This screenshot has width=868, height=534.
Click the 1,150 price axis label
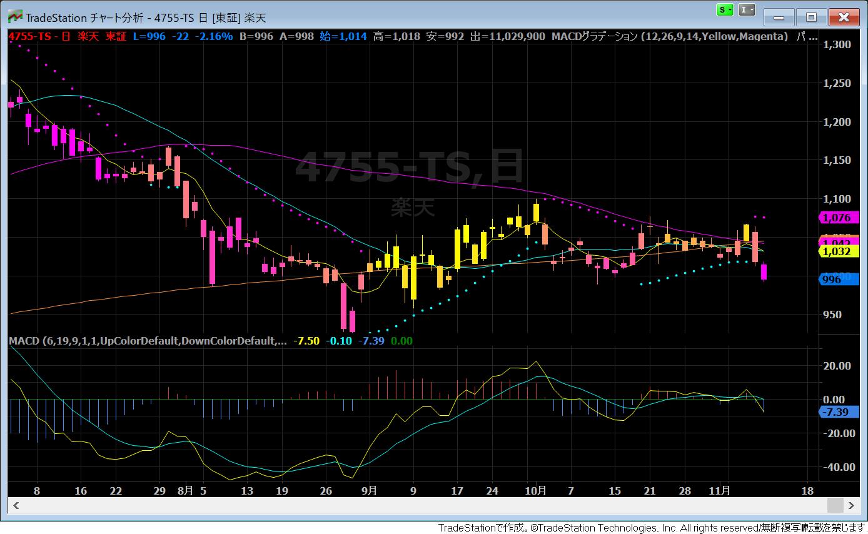(837, 161)
